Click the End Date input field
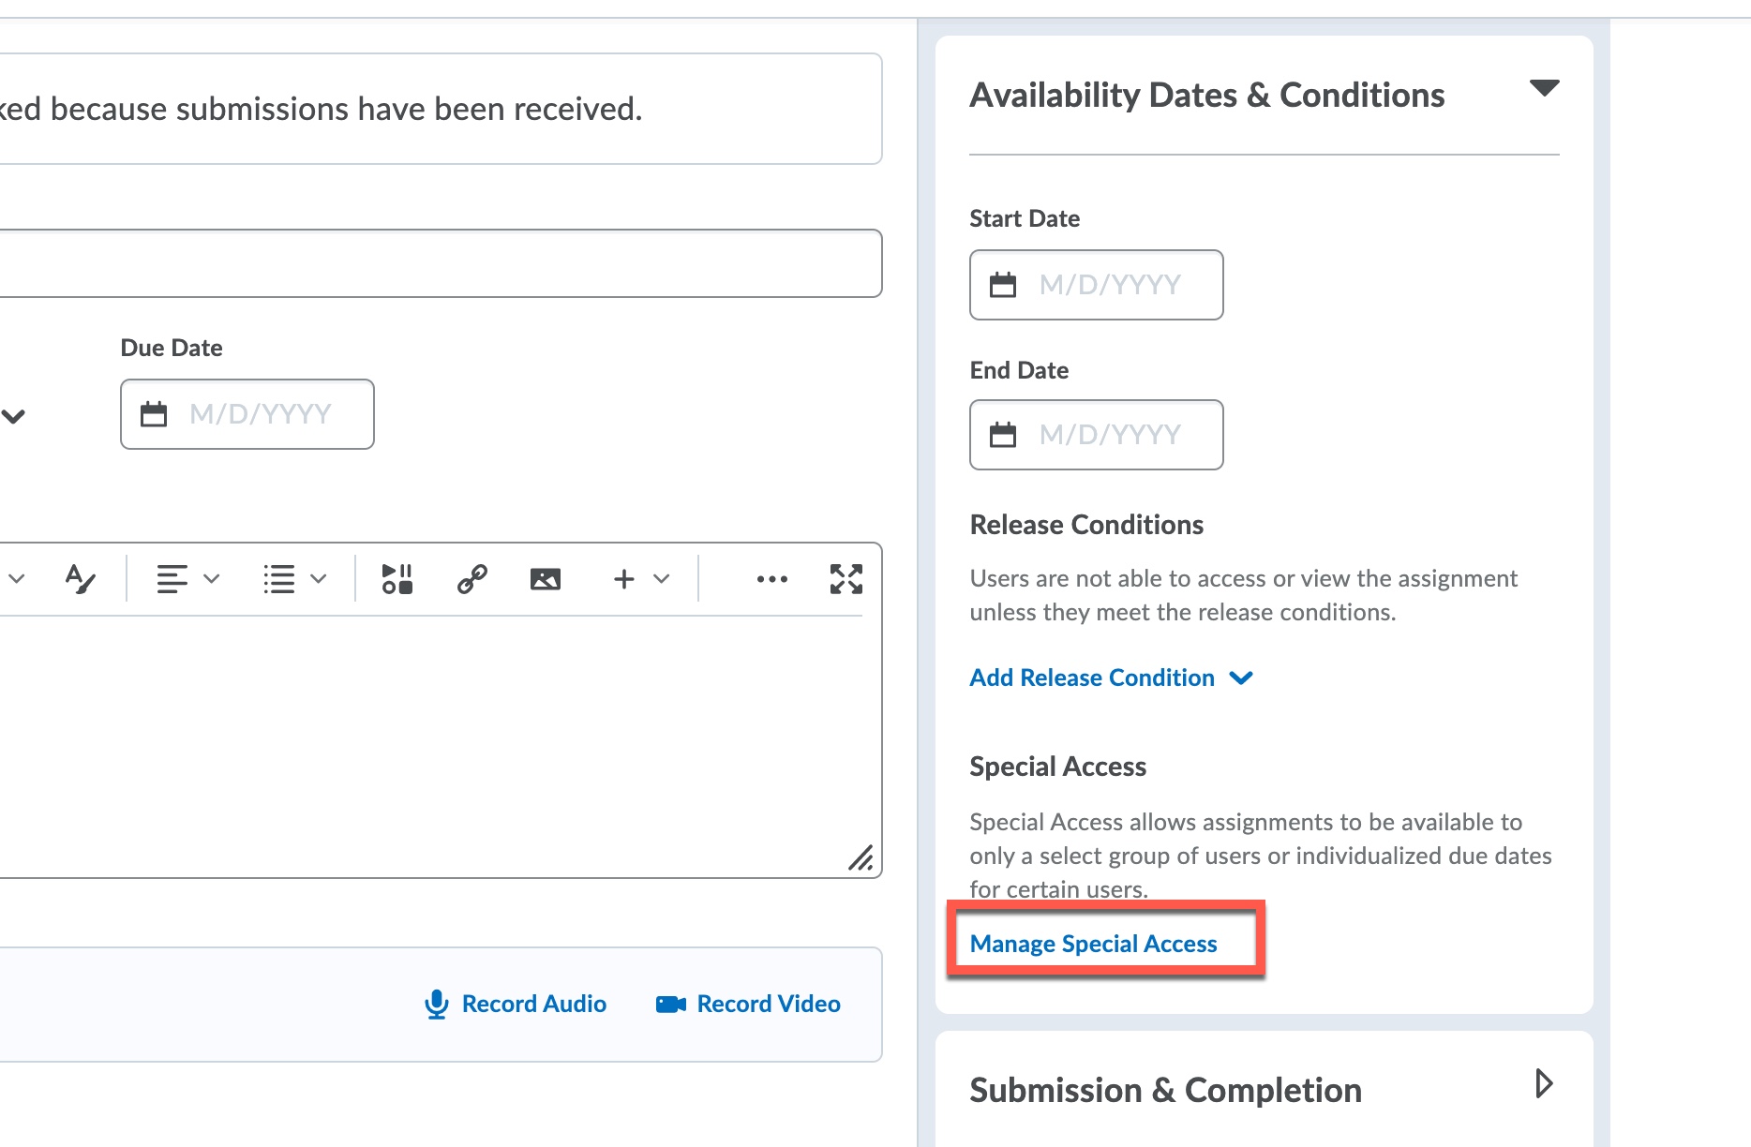 [x=1097, y=435]
